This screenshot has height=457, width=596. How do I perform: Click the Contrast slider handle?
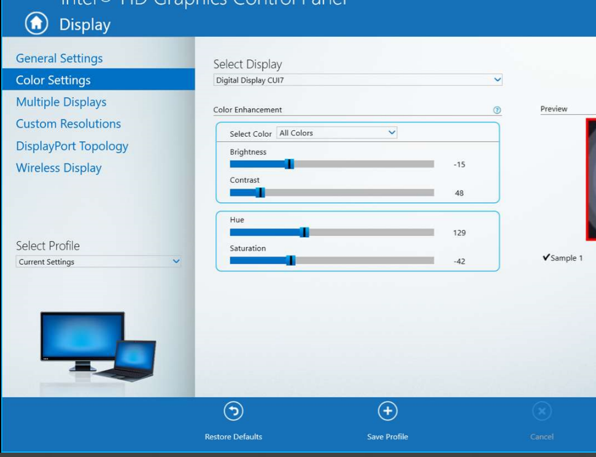coord(260,193)
